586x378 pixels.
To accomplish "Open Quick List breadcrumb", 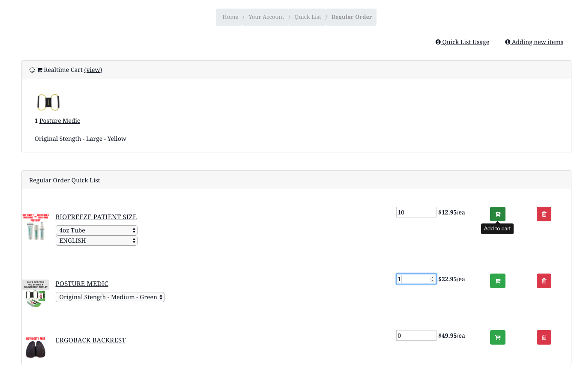I will pyautogui.click(x=308, y=17).
